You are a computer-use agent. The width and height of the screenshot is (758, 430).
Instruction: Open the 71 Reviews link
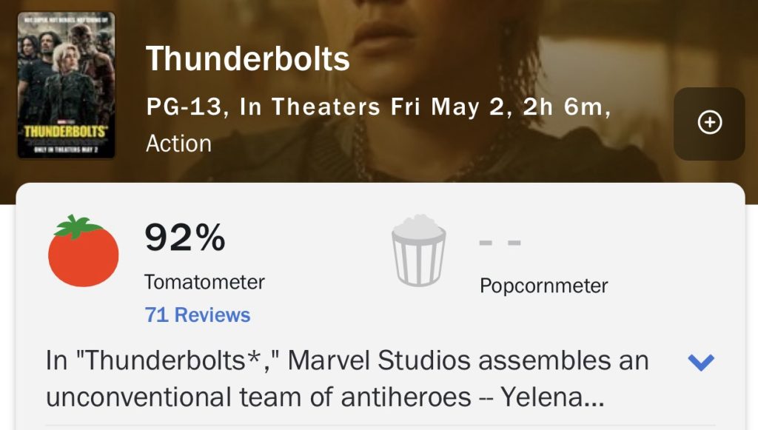click(198, 315)
